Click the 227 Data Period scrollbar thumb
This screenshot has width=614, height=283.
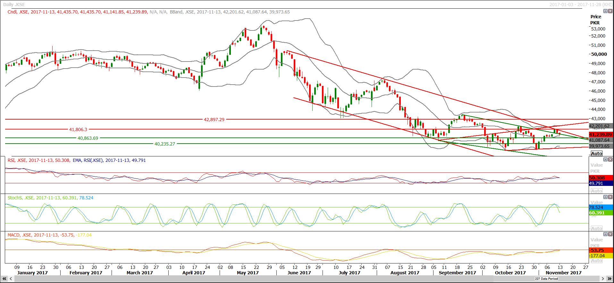coord(546,279)
